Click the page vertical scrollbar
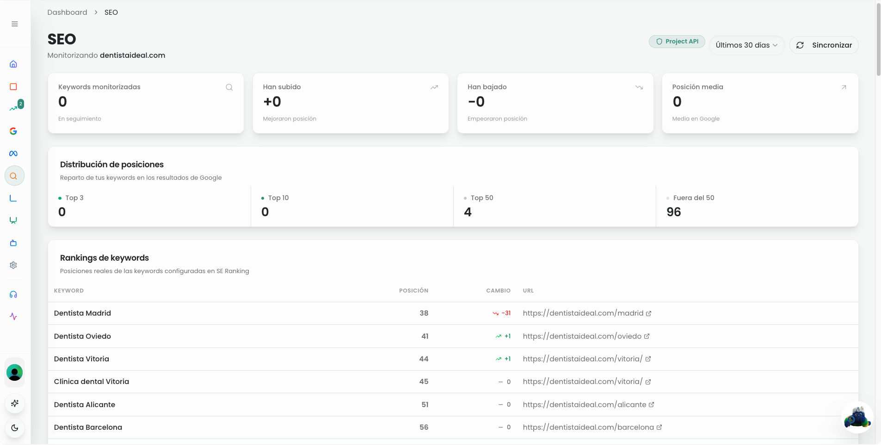Viewport: 881px width, 445px height. tap(878, 39)
